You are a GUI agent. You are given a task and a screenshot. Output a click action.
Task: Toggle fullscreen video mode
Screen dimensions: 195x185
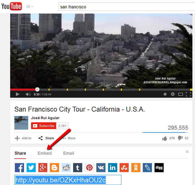pos(188,94)
